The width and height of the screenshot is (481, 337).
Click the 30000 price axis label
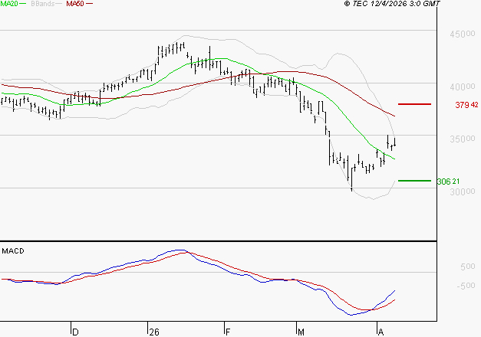point(463,191)
